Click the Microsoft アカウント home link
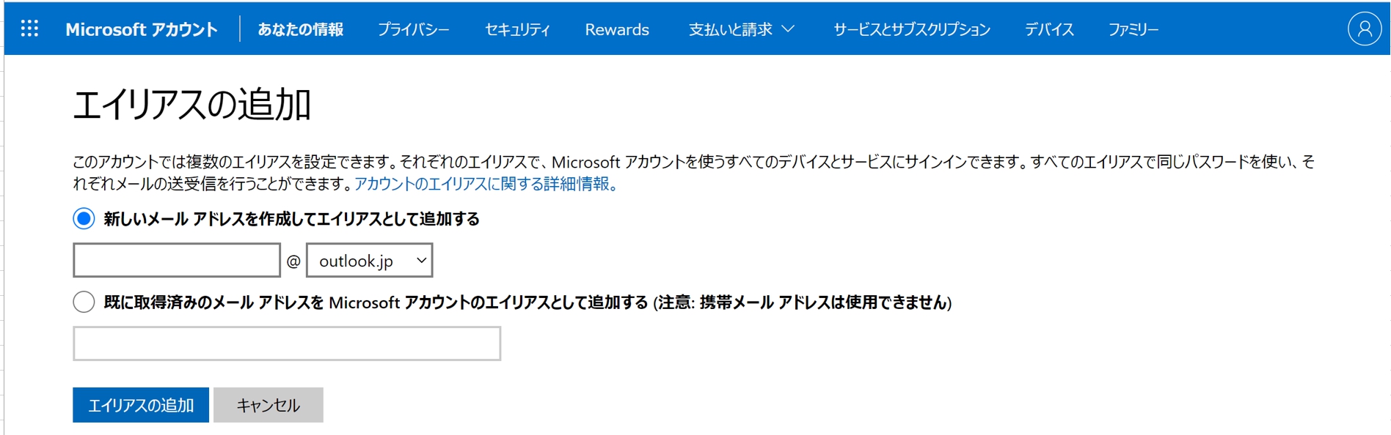Screen dimensions: 1391x435 click(142, 29)
